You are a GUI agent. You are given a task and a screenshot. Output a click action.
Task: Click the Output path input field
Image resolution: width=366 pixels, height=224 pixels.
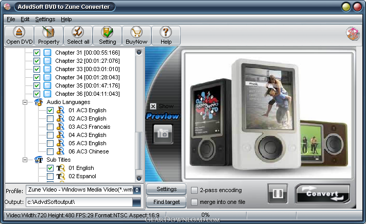(x=79, y=202)
